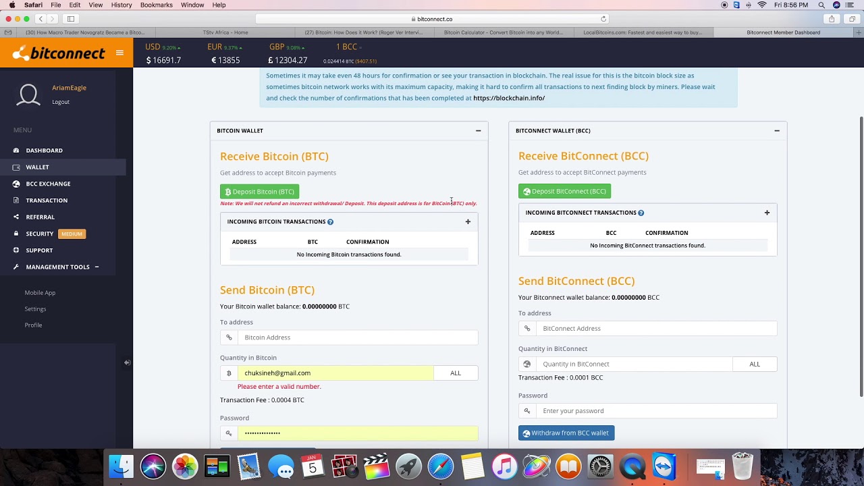Viewport: 864px width, 486px height.
Task: Click ALL button for Bitcoin quantity
Action: click(x=456, y=373)
